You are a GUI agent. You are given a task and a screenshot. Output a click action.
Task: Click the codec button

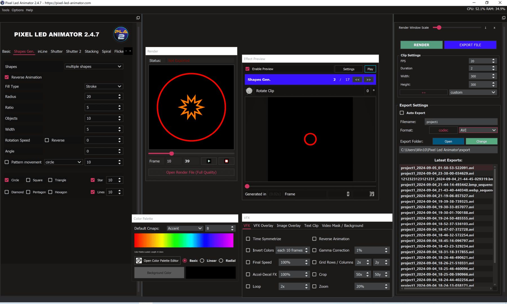[443, 130]
